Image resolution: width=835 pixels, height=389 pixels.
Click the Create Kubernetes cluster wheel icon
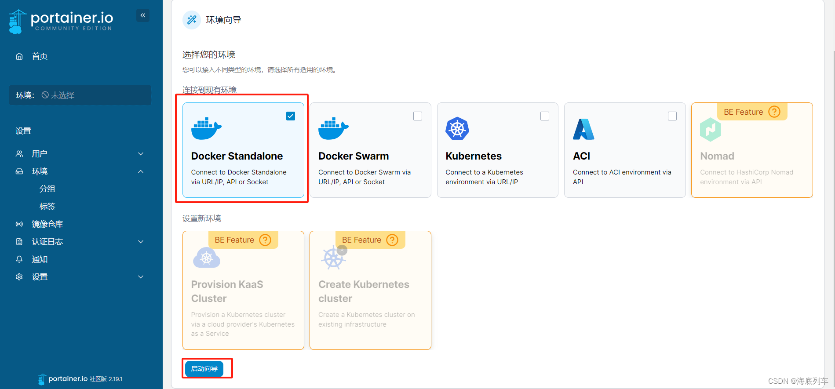click(334, 258)
